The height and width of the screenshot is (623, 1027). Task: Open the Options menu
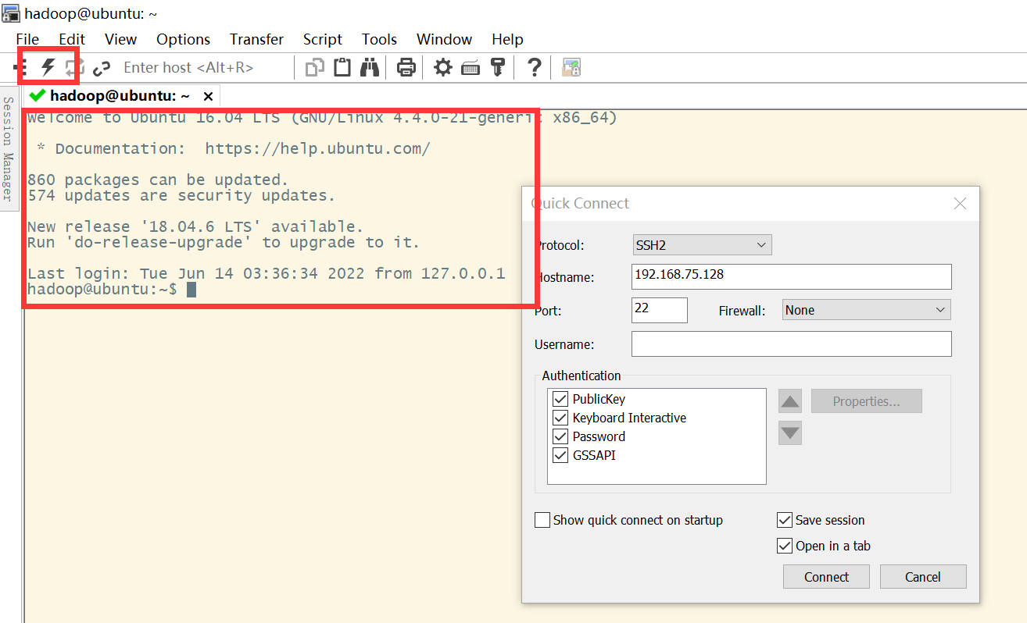point(183,39)
